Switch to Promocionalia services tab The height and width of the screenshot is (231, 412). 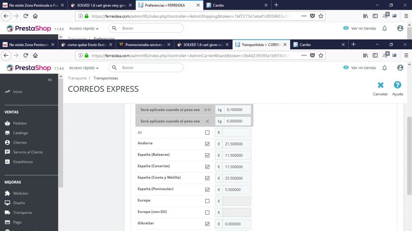(145, 44)
